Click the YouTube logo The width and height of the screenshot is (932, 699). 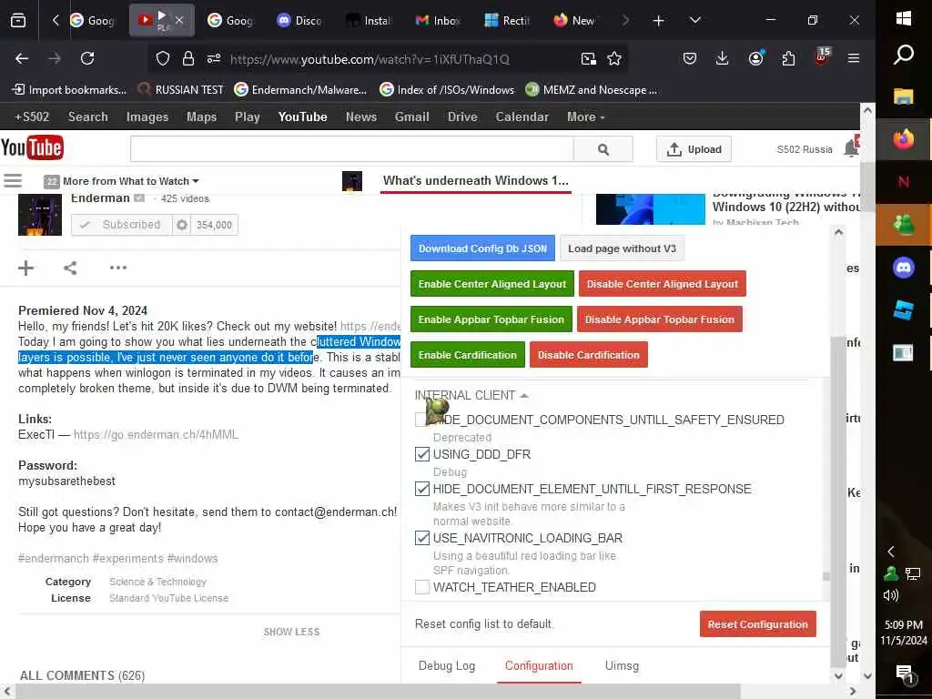[32, 147]
